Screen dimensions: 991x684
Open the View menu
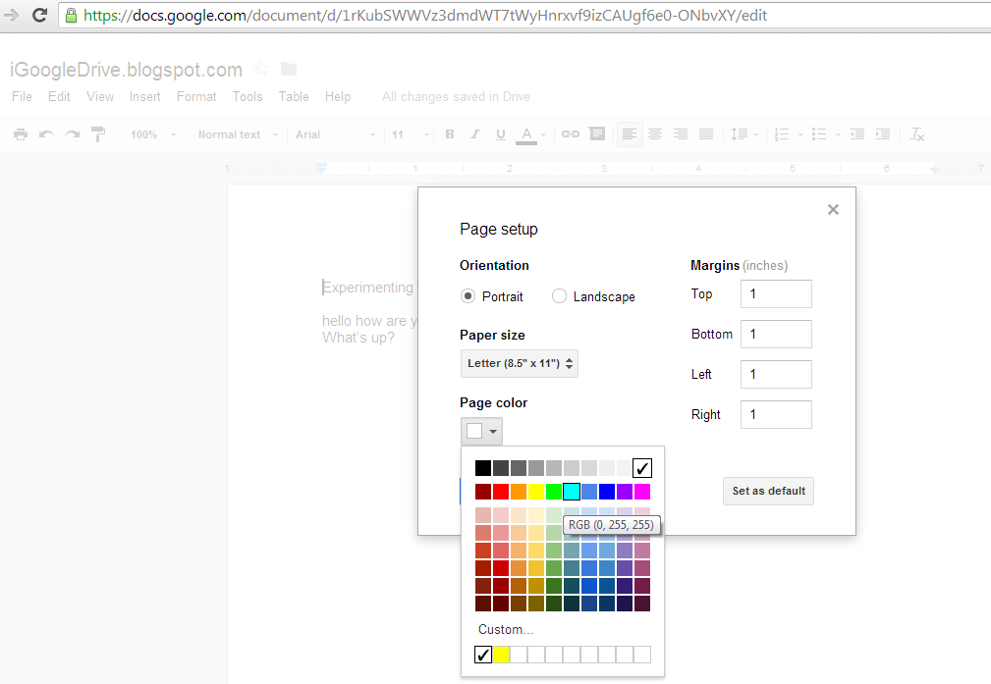[100, 96]
